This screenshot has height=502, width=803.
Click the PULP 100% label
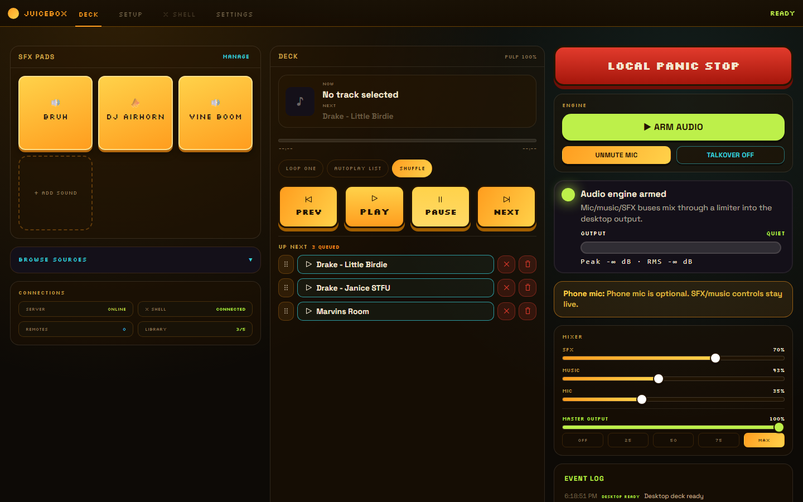click(521, 57)
